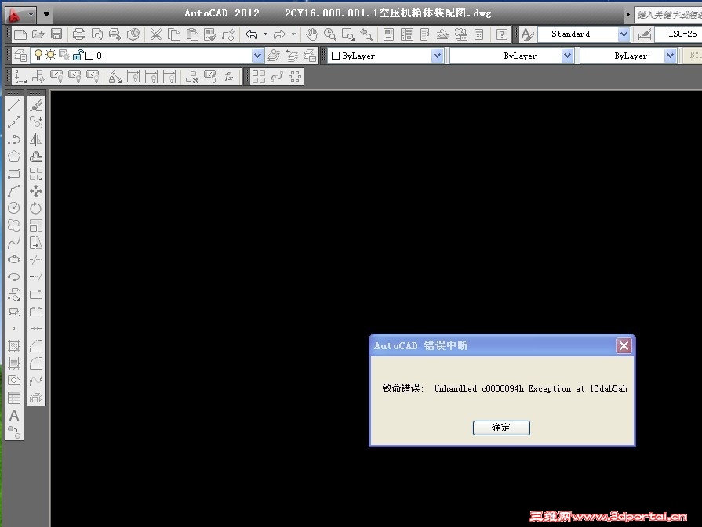Click the Block Editor icon
702x527 pixels.
(x=228, y=34)
